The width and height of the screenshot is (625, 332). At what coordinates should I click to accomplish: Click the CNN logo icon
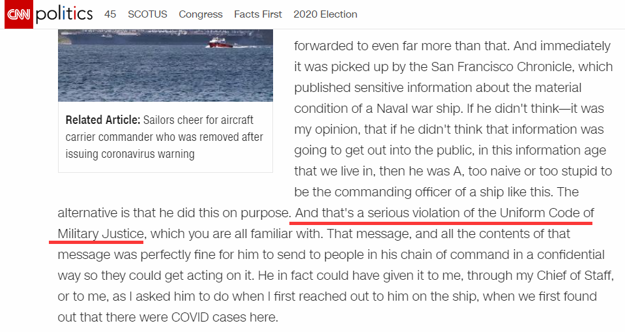[18, 14]
